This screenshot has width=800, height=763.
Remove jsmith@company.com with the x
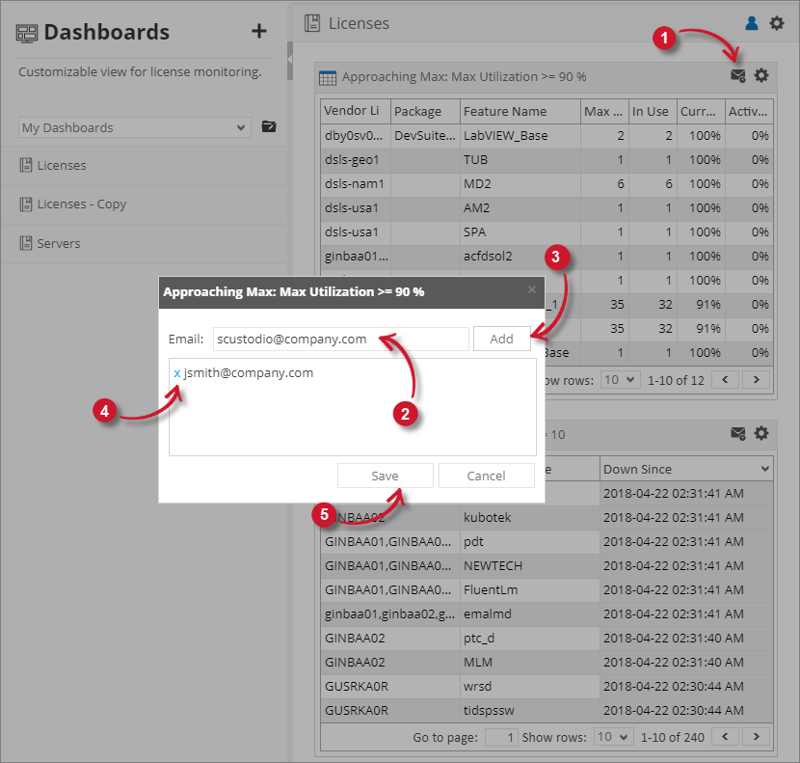[x=177, y=373]
